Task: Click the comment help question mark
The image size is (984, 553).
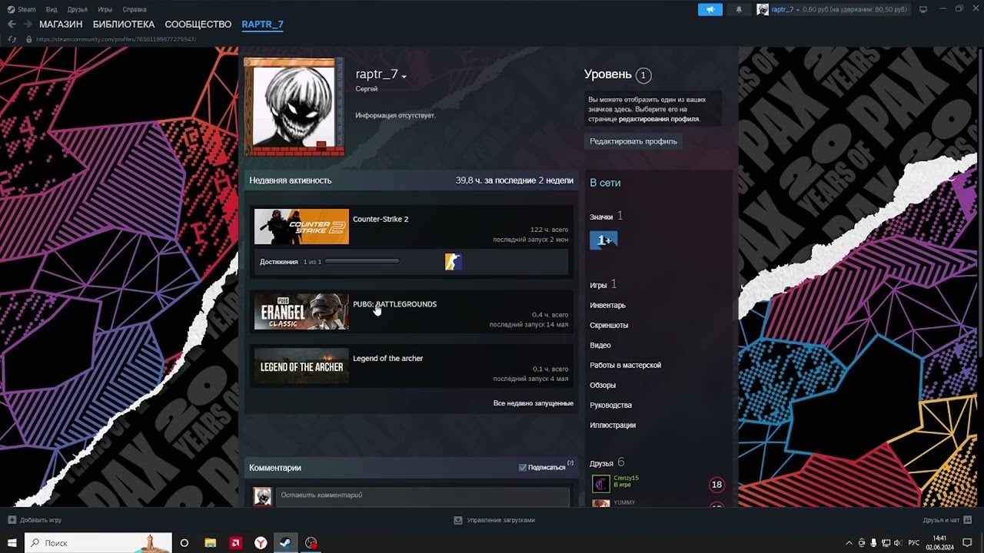Action: 570,463
